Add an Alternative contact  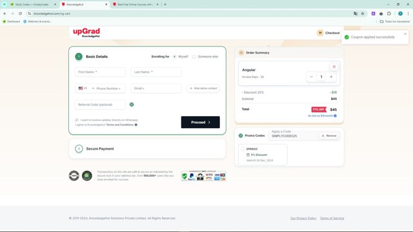[x=203, y=88]
